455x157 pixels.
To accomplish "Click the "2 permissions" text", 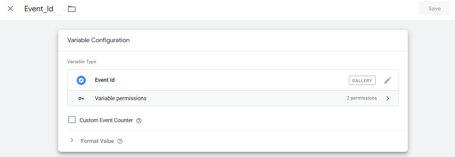I will [x=361, y=98].
